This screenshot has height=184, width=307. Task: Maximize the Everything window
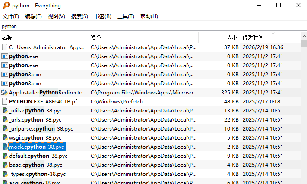279,5
